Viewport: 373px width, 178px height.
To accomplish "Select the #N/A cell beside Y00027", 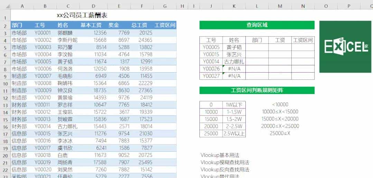I will click(x=234, y=76).
